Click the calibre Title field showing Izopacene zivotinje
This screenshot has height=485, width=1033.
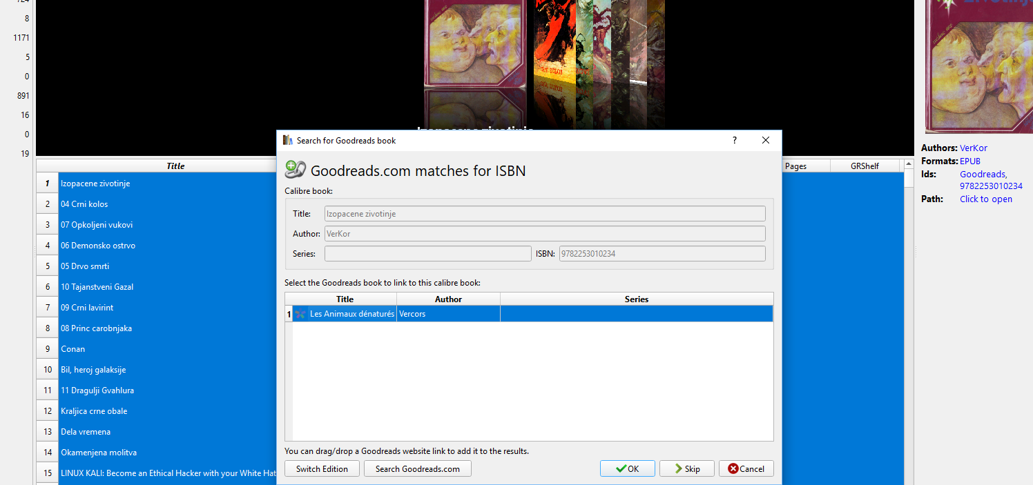click(x=545, y=214)
